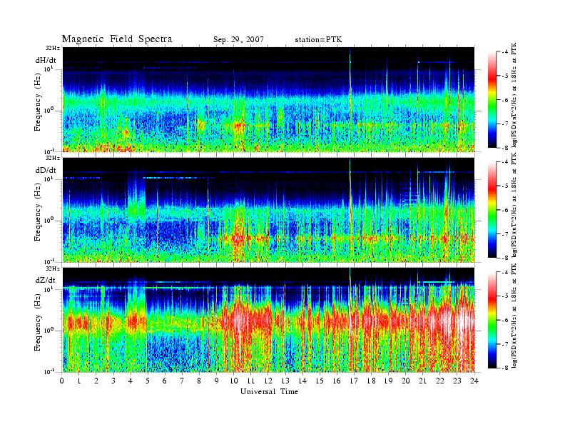
Task: Click the log(PSD) label beside dD/dt color bar
Action: 514,205
